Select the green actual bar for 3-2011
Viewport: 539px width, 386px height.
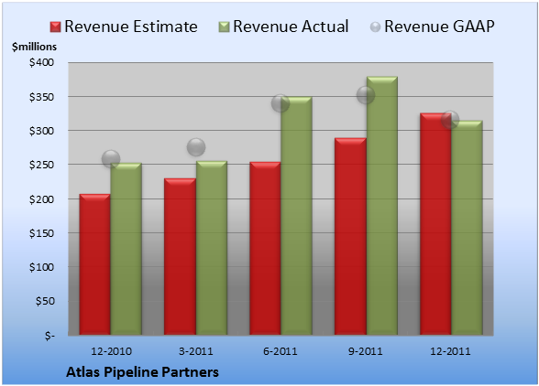212,248
